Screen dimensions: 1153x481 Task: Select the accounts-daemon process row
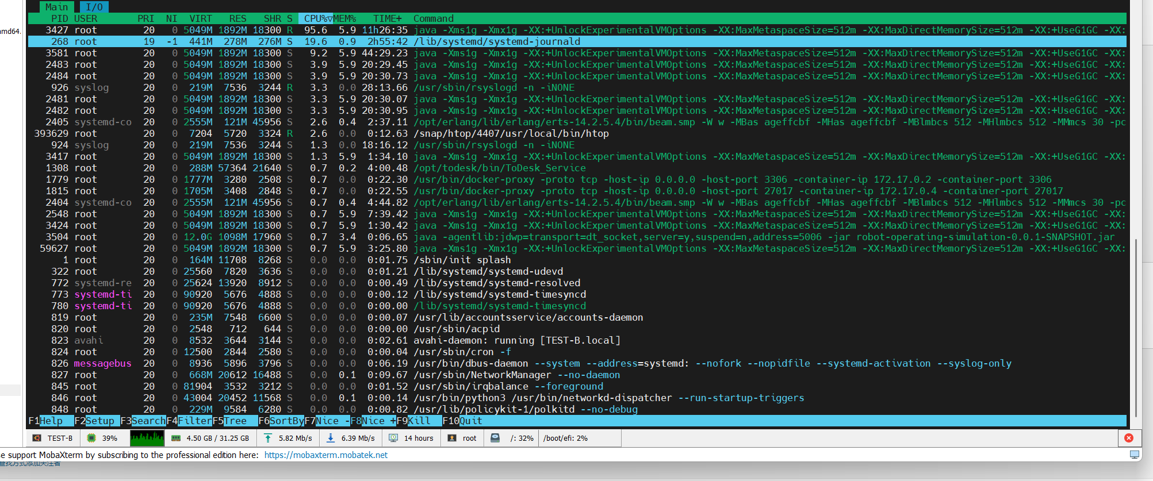click(577, 317)
